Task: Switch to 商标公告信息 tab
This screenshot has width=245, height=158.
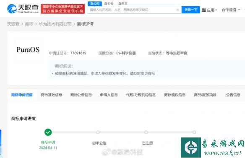Action: (81, 95)
